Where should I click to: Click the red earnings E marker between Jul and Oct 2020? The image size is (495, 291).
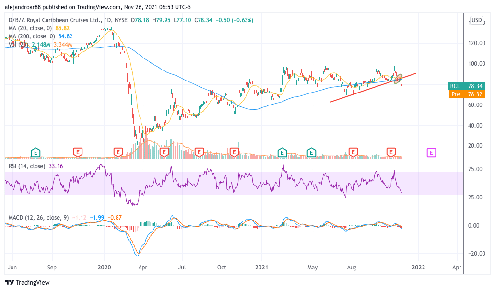(199, 153)
